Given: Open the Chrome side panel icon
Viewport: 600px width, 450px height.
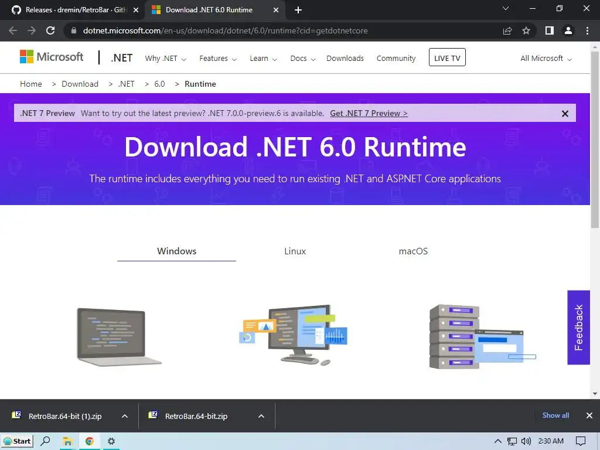Looking at the screenshot, I should coord(550,30).
